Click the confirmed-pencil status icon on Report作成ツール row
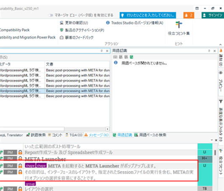The width and height of the screenshot is (224, 191). [x=1, y=152]
